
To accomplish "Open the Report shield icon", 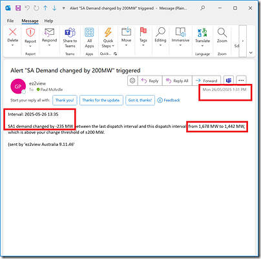I will click(30, 33).
